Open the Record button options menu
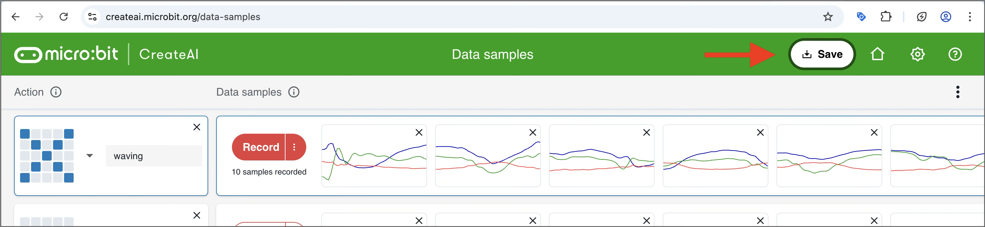Viewport: 985px width, 227px height. coord(295,147)
